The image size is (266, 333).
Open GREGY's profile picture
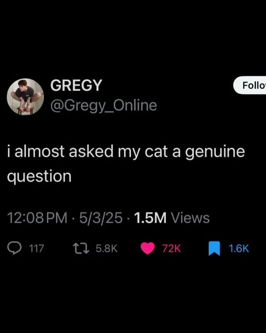pos(25,97)
